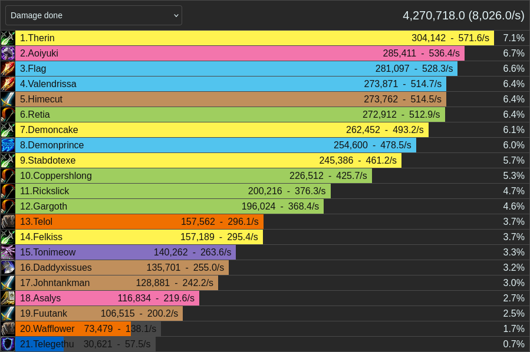Select the 3.Flag player name
Screen dimensions: 530x352
tap(33, 68)
